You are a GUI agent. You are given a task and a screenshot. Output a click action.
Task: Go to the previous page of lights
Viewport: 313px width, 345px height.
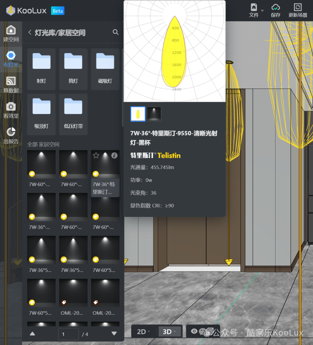tap(32, 334)
